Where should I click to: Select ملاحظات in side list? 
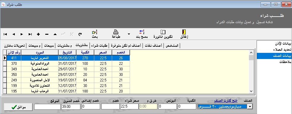pyautogui.click(x=274, y=62)
